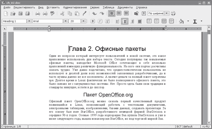Open a file with the Open icon
Screen dimensions: 212x129
(x=13, y=13)
